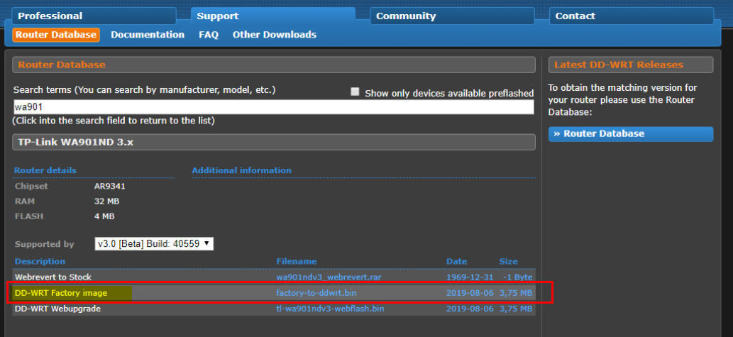Click the DD-WRT Factory image description
The width and height of the screenshot is (733, 337).
coord(61,293)
